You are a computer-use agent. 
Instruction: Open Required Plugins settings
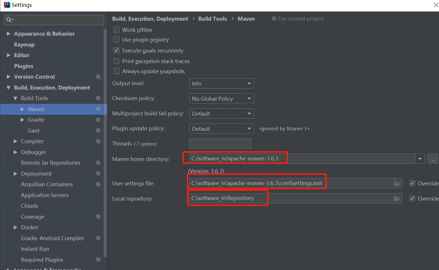click(x=42, y=260)
